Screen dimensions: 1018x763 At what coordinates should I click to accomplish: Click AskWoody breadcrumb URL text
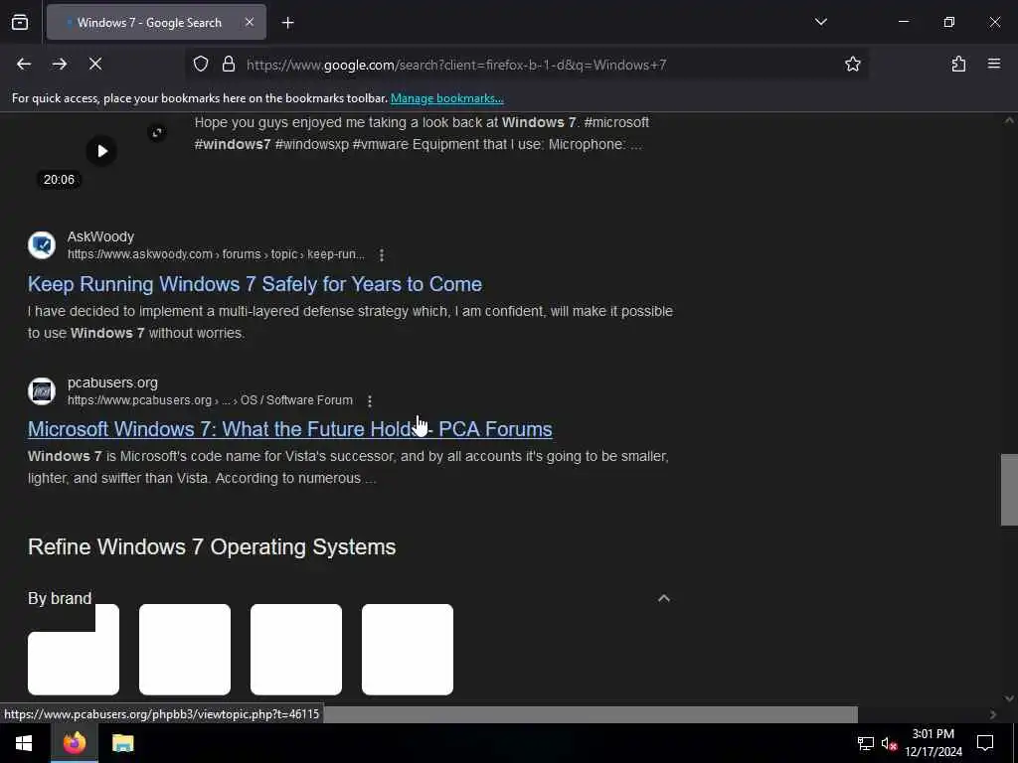pos(216,254)
